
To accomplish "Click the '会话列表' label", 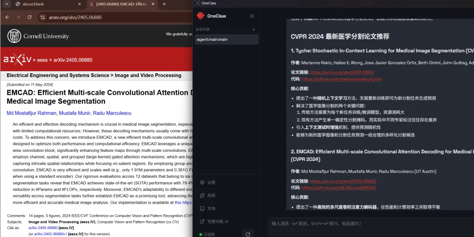I will point(202,30).
